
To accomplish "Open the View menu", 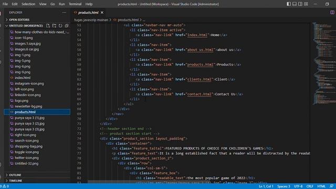I will coord(43,4).
